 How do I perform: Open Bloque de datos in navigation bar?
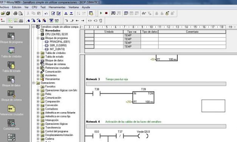pyautogui.click(x=11, y=82)
